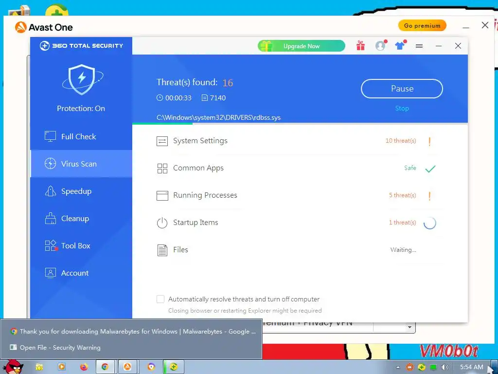The width and height of the screenshot is (498, 374).
Task: Open the Account section
Action: tap(81, 273)
